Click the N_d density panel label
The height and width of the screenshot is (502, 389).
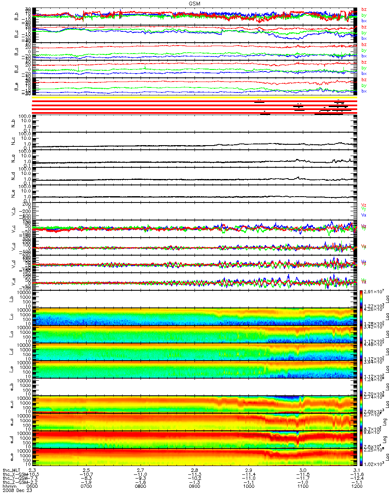pos(12,176)
